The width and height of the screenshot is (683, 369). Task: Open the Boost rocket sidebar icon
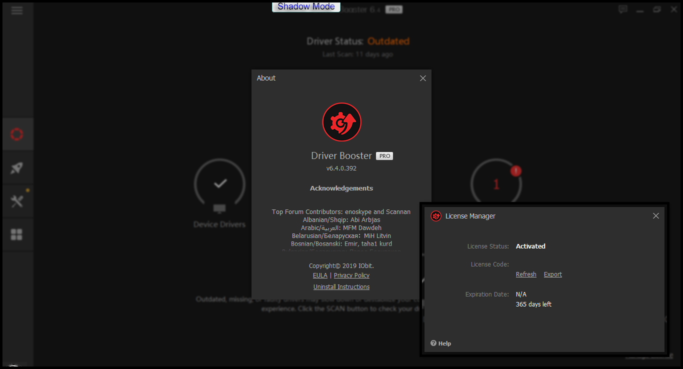[x=17, y=168]
